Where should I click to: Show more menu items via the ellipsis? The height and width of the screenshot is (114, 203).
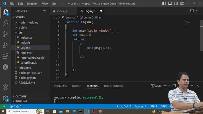click(x=62, y=3)
